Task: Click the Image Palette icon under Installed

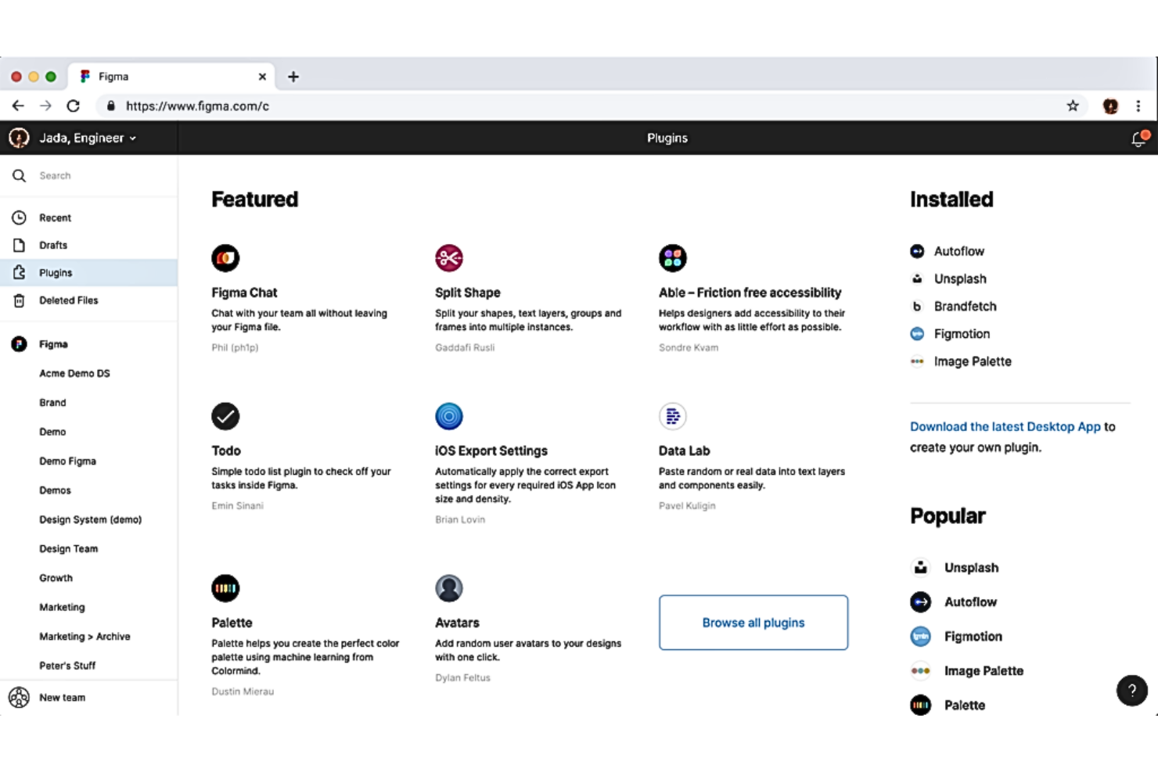Action: [x=917, y=361]
